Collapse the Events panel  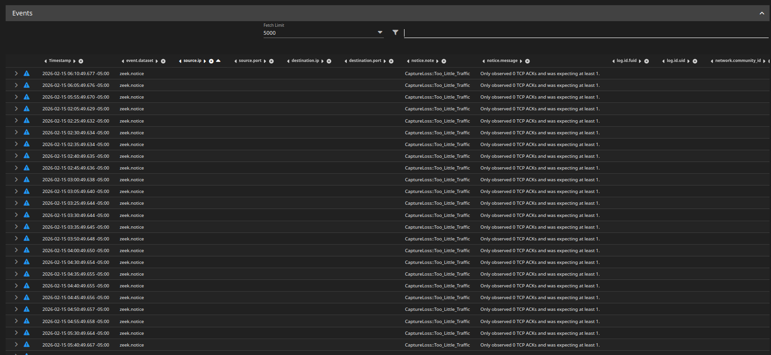[x=762, y=13]
